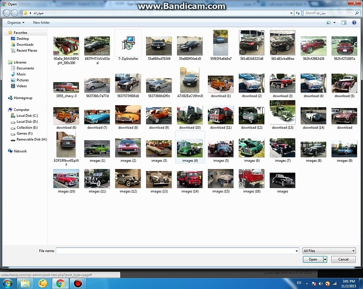Select the 1955_chevy-3 thumbnail

tap(66, 87)
